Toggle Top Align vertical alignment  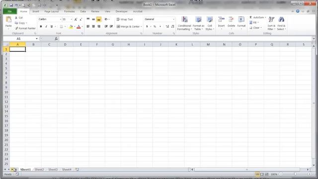(x=88, y=19)
